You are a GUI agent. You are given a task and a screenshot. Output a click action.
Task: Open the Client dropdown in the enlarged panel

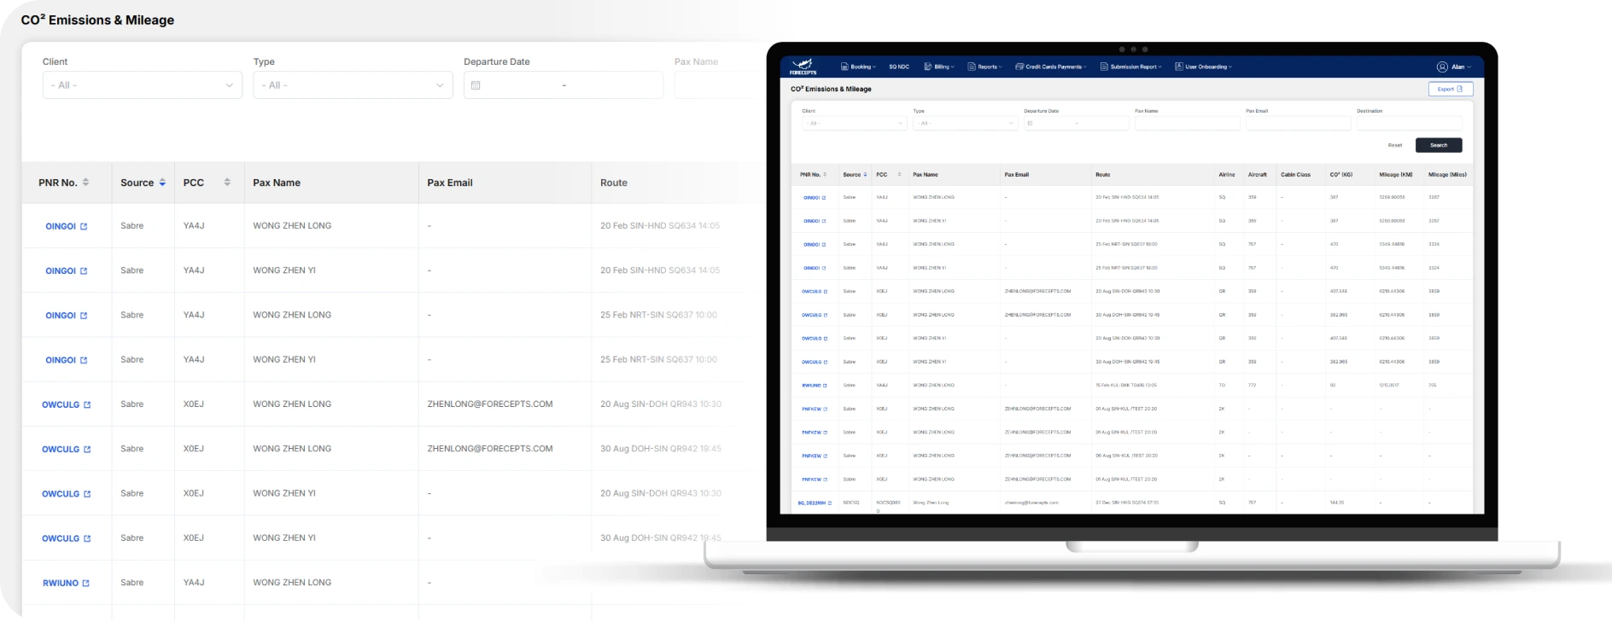tap(142, 85)
